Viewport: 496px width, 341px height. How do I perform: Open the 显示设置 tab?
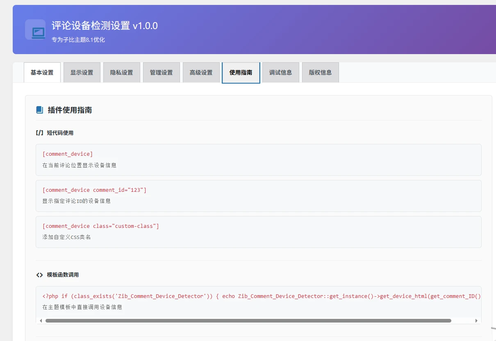tap(82, 73)
